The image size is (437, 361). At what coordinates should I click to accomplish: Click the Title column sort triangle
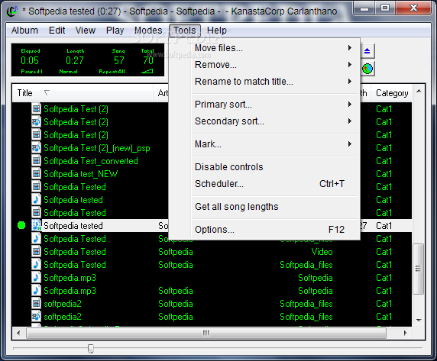[x=47, y=92]
